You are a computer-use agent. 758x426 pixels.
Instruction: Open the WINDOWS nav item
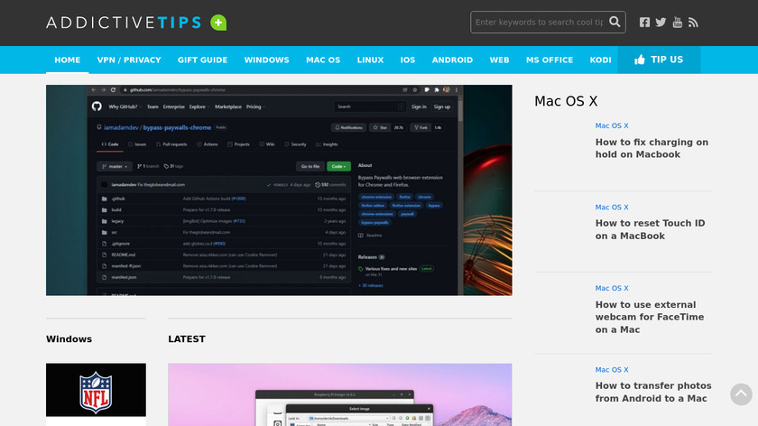click(x=266, y=60)
